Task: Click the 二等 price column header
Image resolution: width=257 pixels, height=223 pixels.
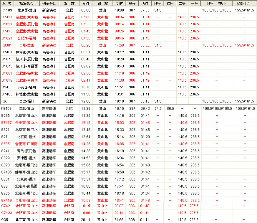Action: click(182, 3)
